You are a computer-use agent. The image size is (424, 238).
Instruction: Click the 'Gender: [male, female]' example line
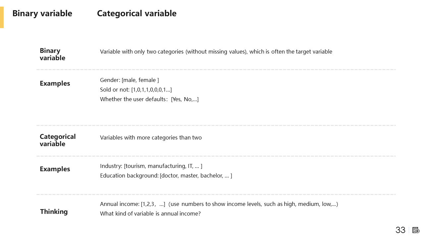coord(129,80)
